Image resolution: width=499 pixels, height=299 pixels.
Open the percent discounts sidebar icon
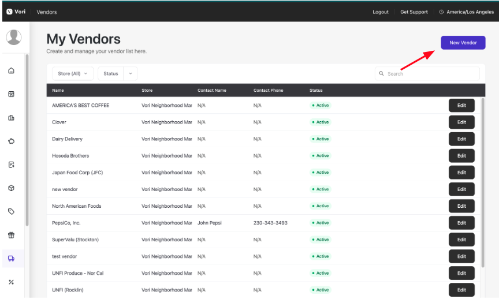coord(11,282)
